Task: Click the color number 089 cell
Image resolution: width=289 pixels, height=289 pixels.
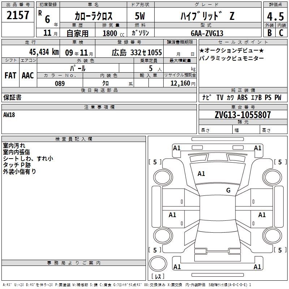Action: [60, 83]
